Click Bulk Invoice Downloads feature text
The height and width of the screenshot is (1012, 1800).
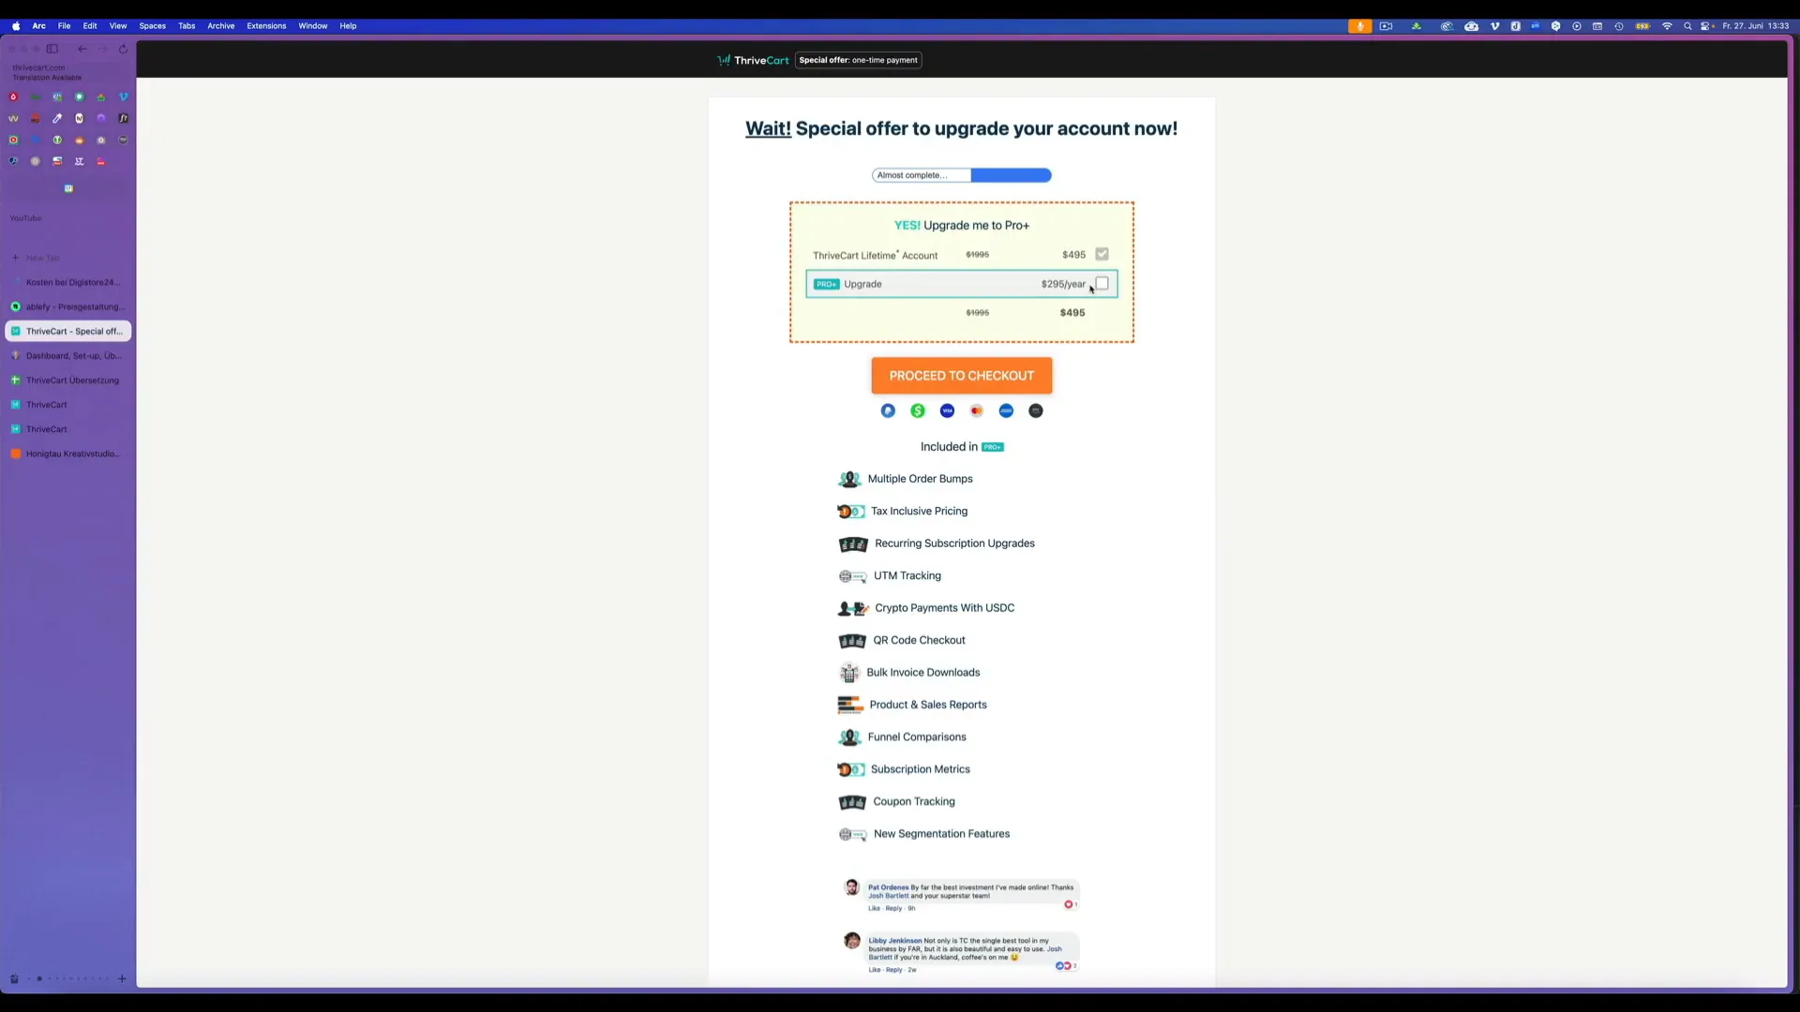(x=922, y=673)
